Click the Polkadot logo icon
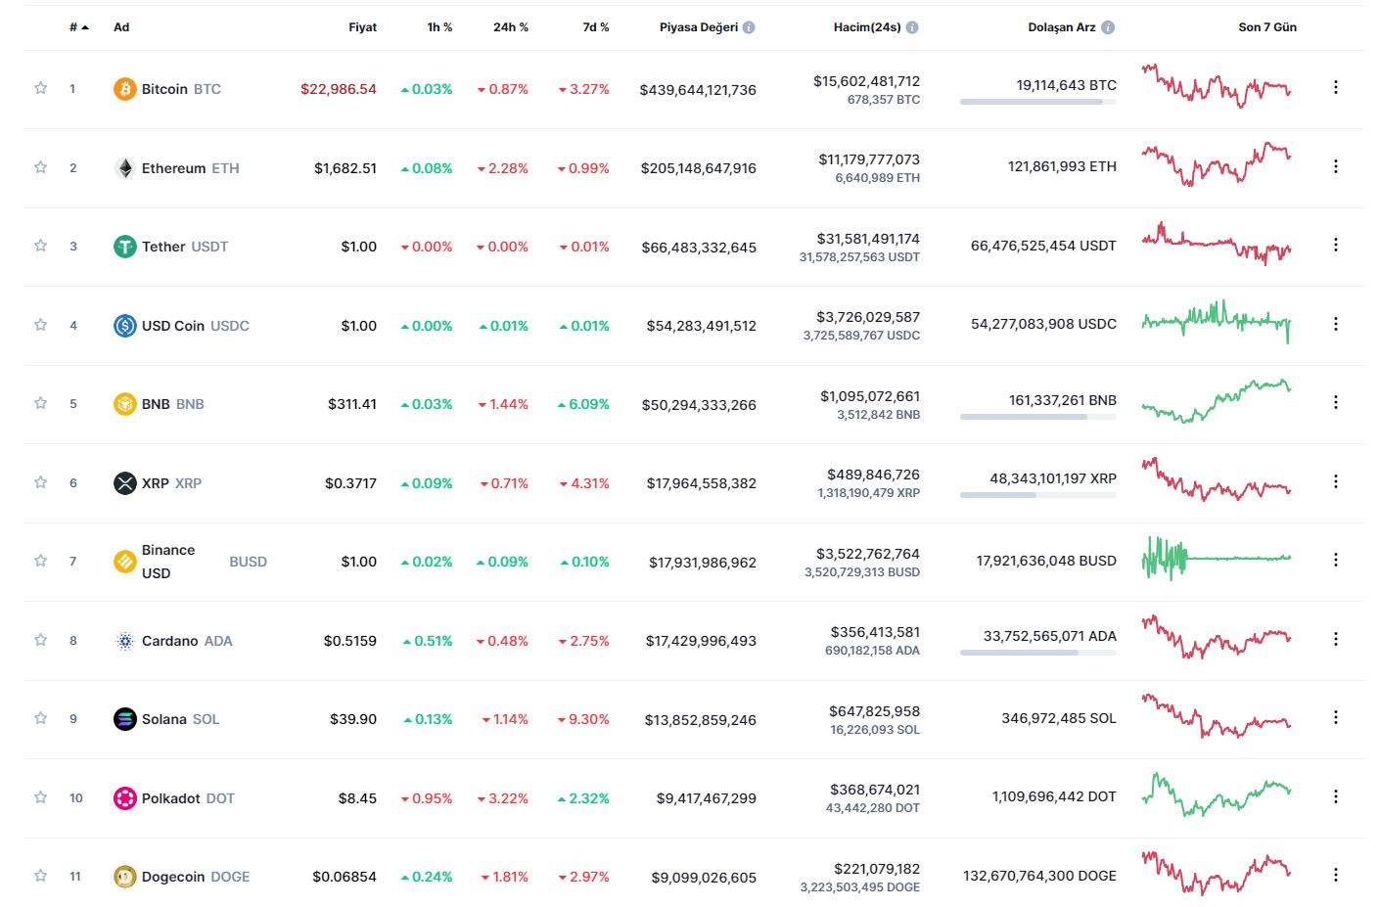This screenshot has height=907, width=1379. tap(124, 798)
